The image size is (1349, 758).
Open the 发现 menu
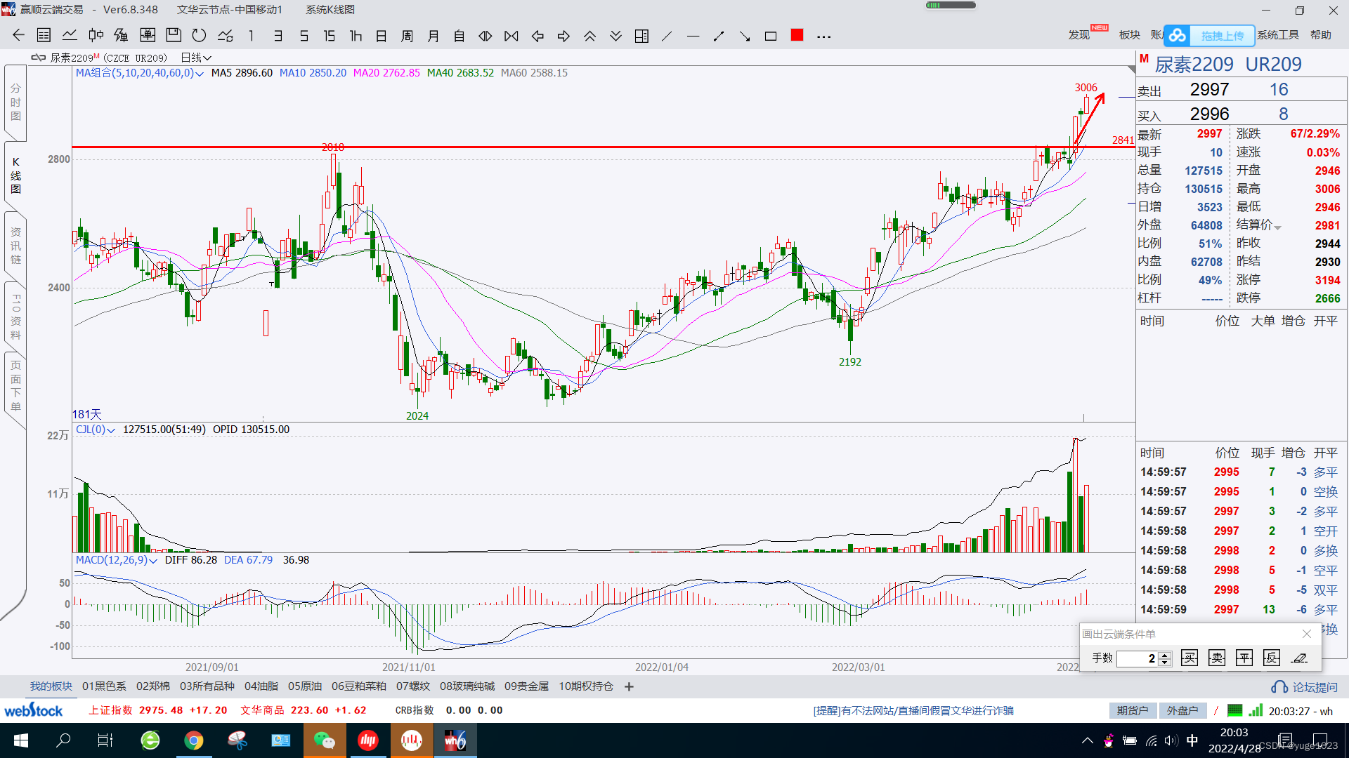click(1079, 34)
